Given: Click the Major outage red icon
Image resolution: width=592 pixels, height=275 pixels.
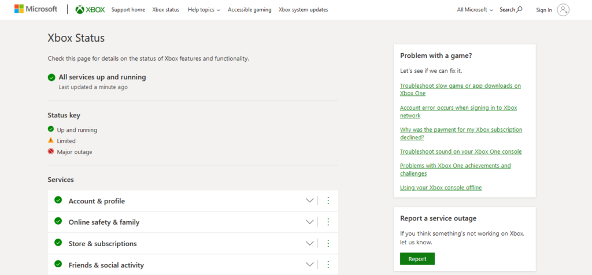Looking at the screenshot, I should tap(51, 151).
